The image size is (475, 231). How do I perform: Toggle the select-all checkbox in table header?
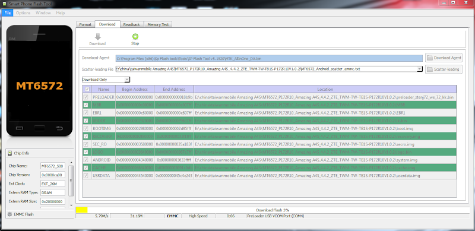87,89
